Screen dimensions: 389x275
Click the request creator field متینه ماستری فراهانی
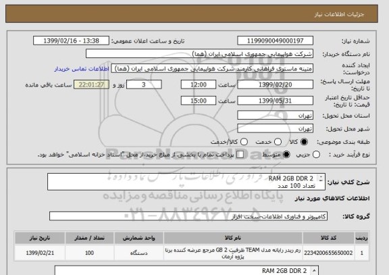click(212, 68)
